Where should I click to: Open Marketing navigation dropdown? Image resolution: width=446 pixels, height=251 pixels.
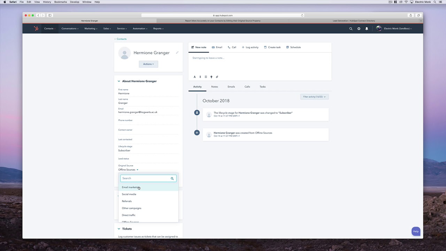click(91, 29)
